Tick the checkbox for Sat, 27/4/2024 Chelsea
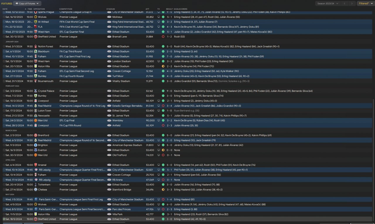This screenshot has width=375, height=224. pos(4,190)
